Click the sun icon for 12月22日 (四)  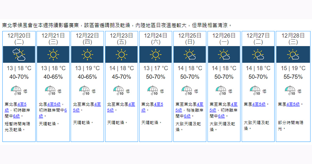tap(87, 55)
